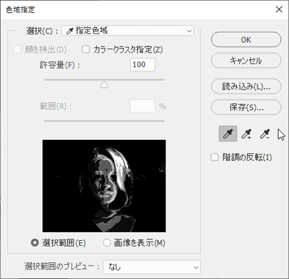Open the 選択(C) 指定色域 dropdown

click(x=128, y=31)
